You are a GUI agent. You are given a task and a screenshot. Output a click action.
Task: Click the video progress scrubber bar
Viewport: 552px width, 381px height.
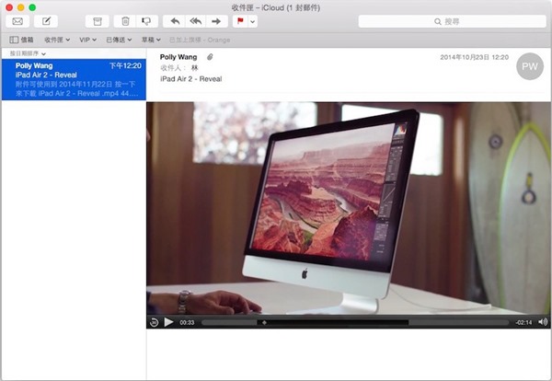(355, 322)
